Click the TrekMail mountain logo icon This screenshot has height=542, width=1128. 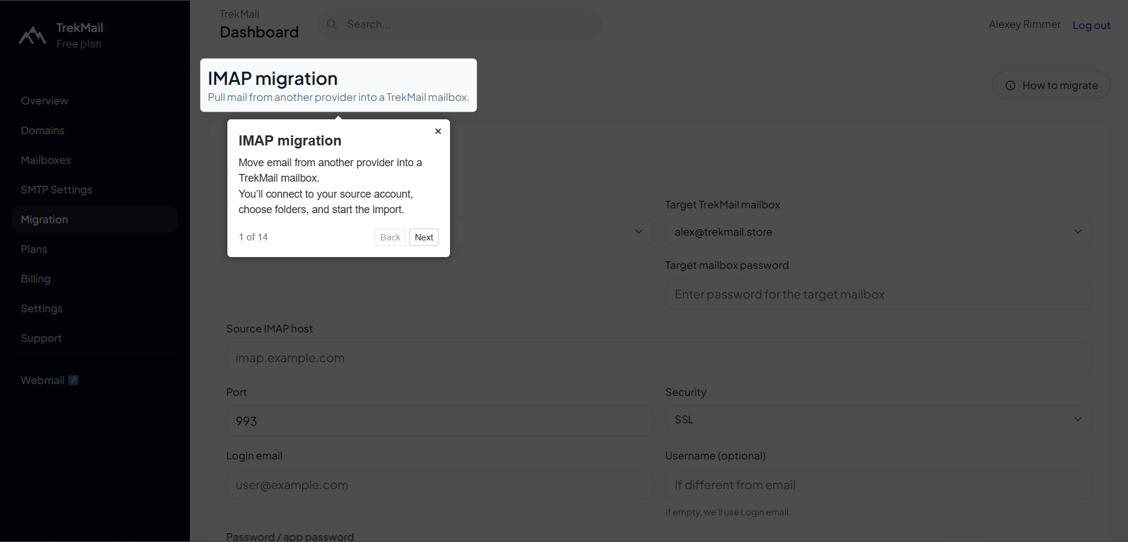[32, 36]
